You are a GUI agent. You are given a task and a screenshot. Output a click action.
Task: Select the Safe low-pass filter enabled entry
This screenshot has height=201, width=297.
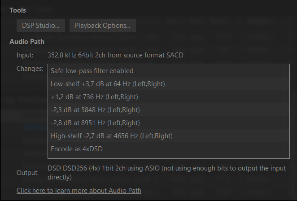[92, 71]
